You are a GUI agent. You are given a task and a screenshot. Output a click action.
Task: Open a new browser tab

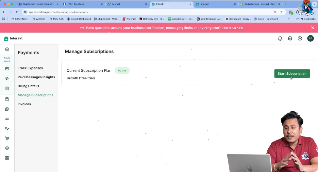pos(286,4)
